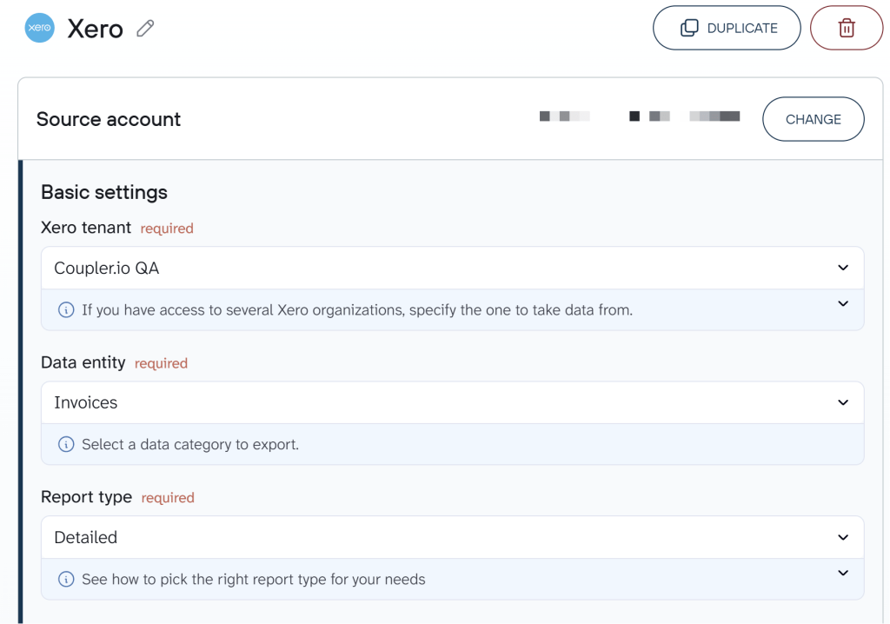The width and height of the screenshot is (890, 624).
Task: Click the 'Report type' field label
Action: point(86,497)
